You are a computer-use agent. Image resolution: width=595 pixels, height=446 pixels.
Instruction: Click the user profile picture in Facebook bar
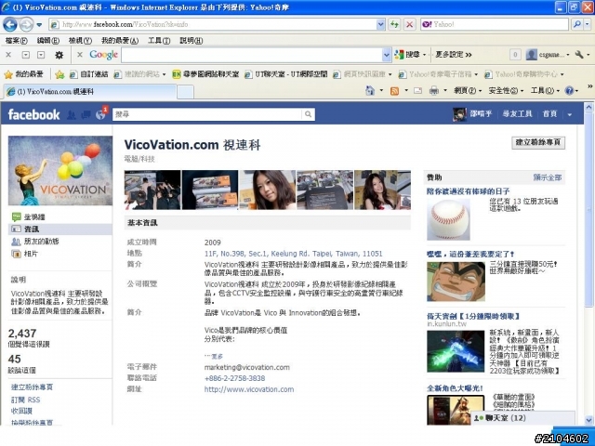coord(459,114)
